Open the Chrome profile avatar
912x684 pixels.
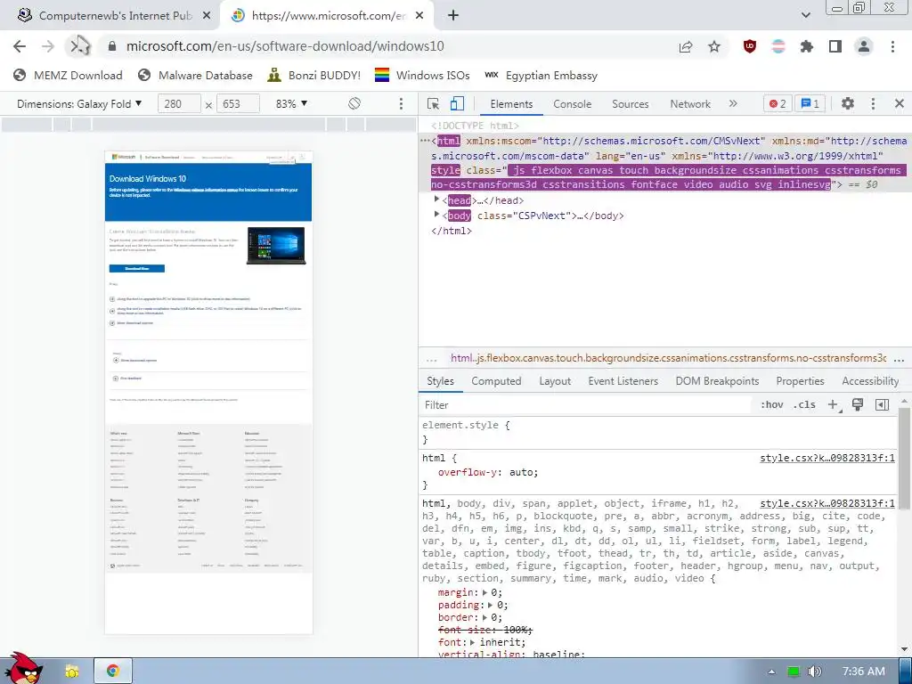point(864,46)
